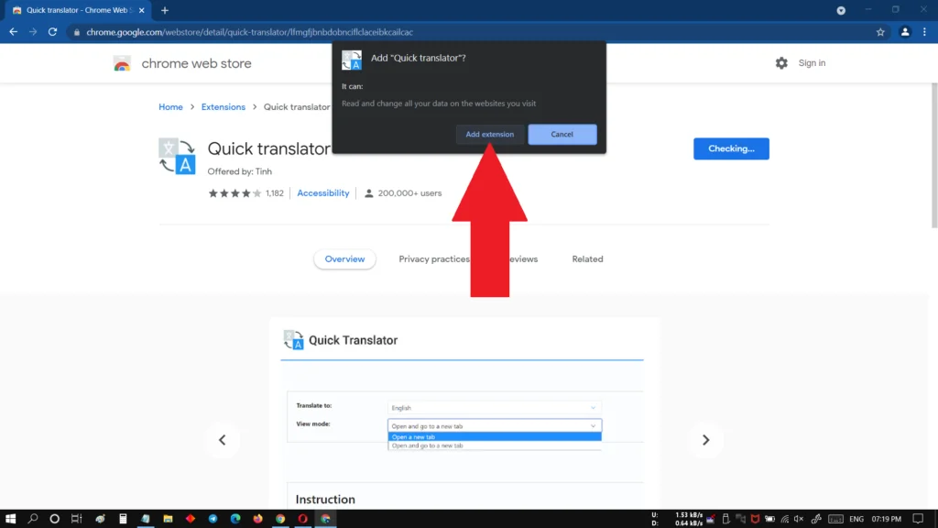Screen dimensions: 938x528
Task: Click the muted volume tray icon
Action: 799,519
